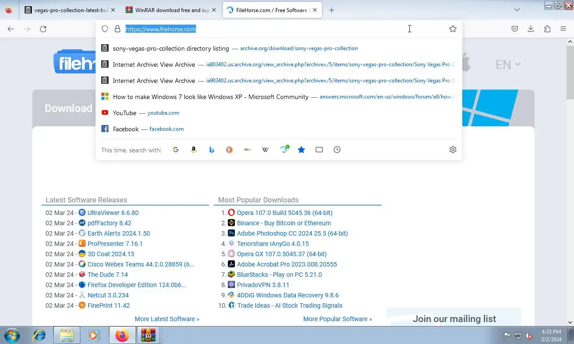Click scrollbar down arrow button

pos(570,322)
